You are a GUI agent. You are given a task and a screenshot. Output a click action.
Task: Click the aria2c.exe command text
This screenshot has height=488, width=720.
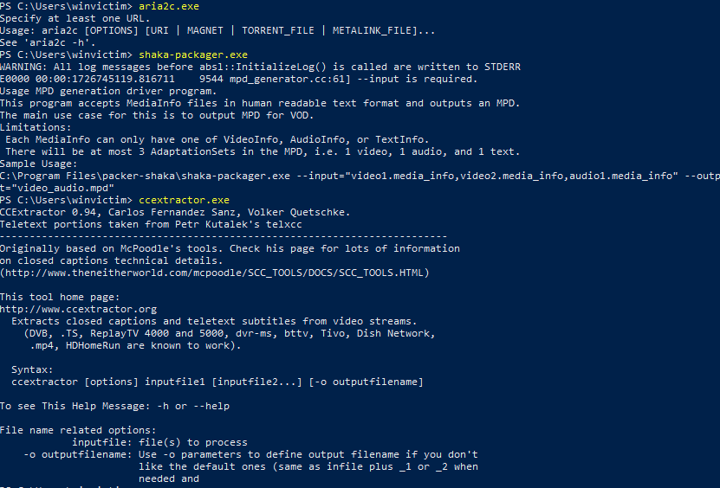[169, 6]
